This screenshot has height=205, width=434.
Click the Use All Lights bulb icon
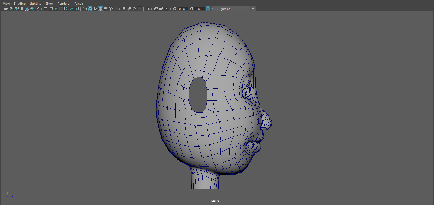(111, 9)
